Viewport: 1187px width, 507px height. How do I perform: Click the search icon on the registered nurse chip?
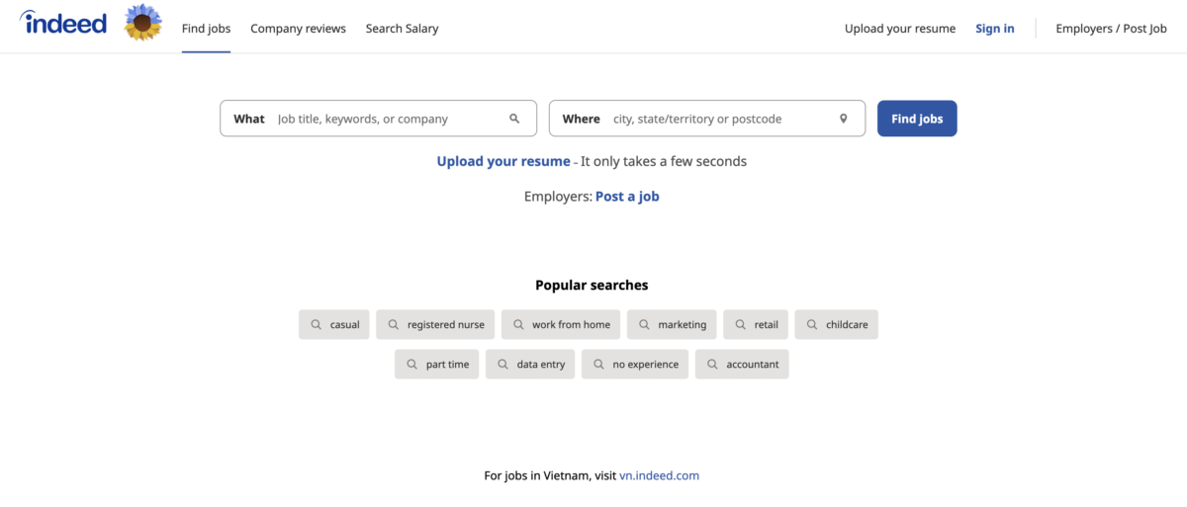coord(394,324)
